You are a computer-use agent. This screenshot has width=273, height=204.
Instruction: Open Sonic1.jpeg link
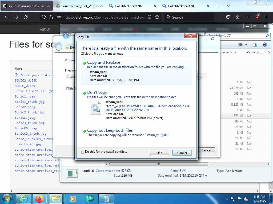[x=25, y=96]
